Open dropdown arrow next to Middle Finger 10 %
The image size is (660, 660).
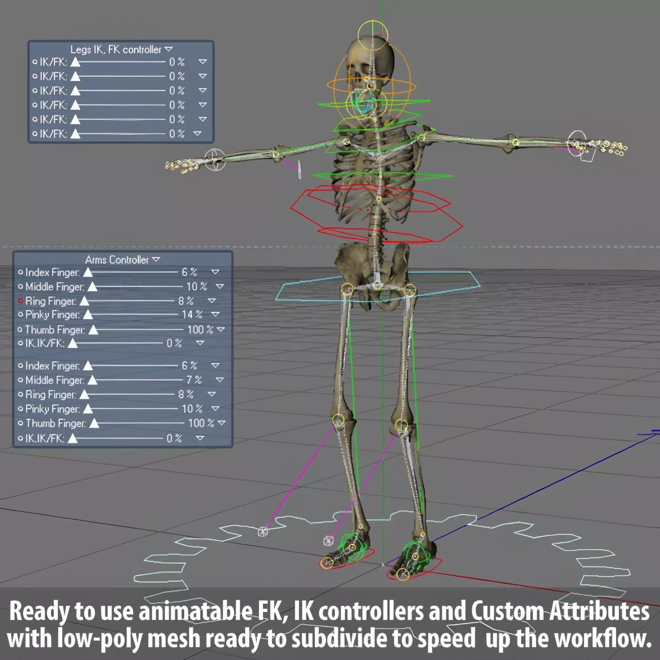click(x=220, y=286)
